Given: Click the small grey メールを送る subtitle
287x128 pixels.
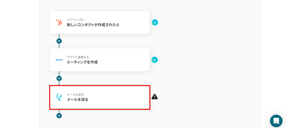Looking at the screenshot, I should (x=75, y=95).
